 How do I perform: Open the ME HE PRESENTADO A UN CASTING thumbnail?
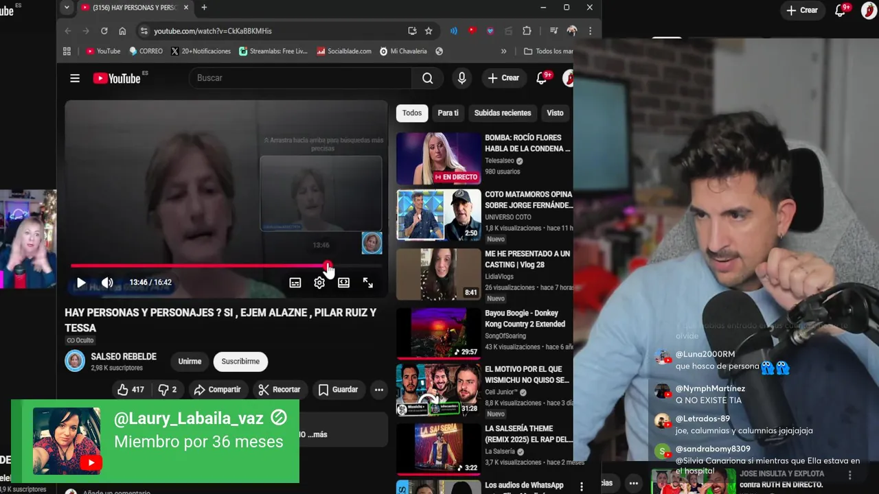click(439, 274)
